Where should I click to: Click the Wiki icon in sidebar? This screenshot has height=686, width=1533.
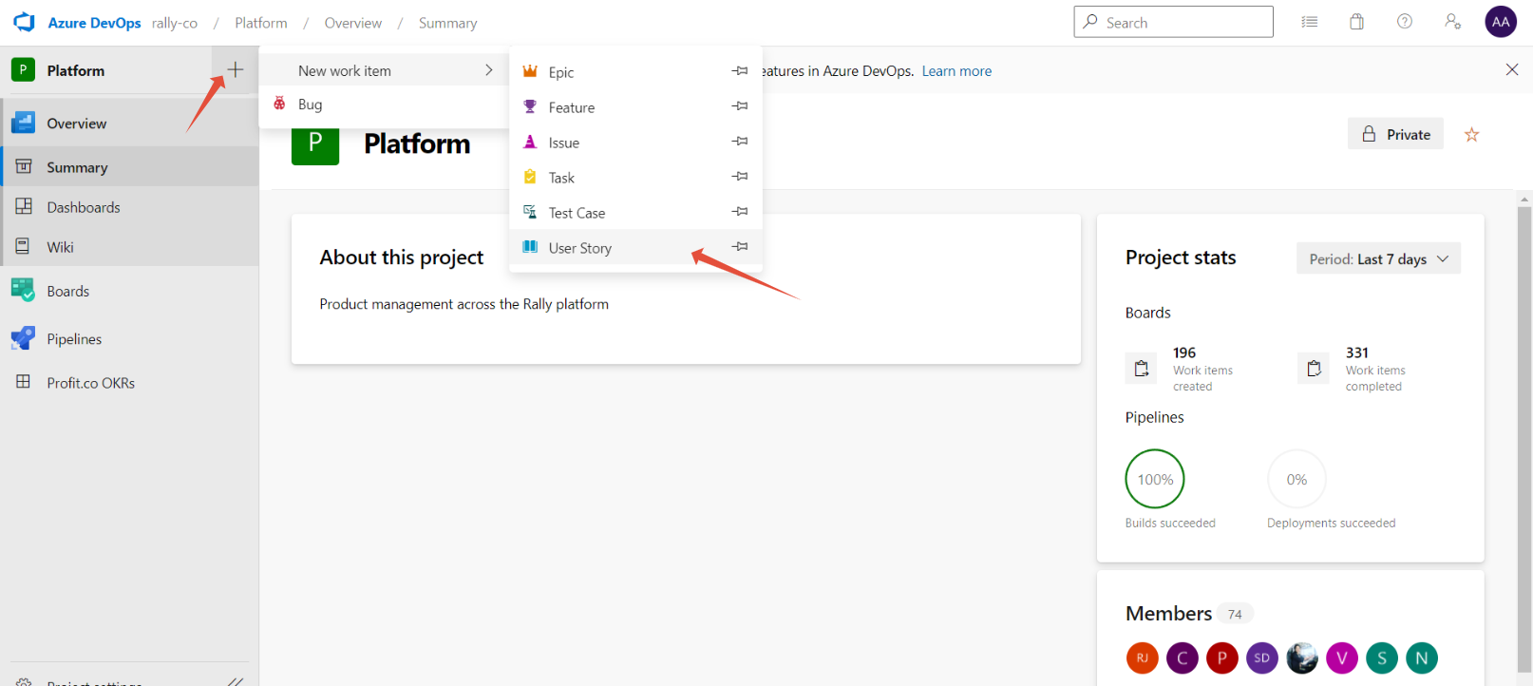23,246
